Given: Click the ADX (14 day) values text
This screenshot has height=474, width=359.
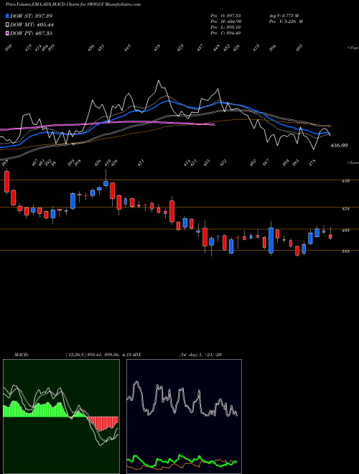Looking at the screenshot, I should (x=200, y=354).
